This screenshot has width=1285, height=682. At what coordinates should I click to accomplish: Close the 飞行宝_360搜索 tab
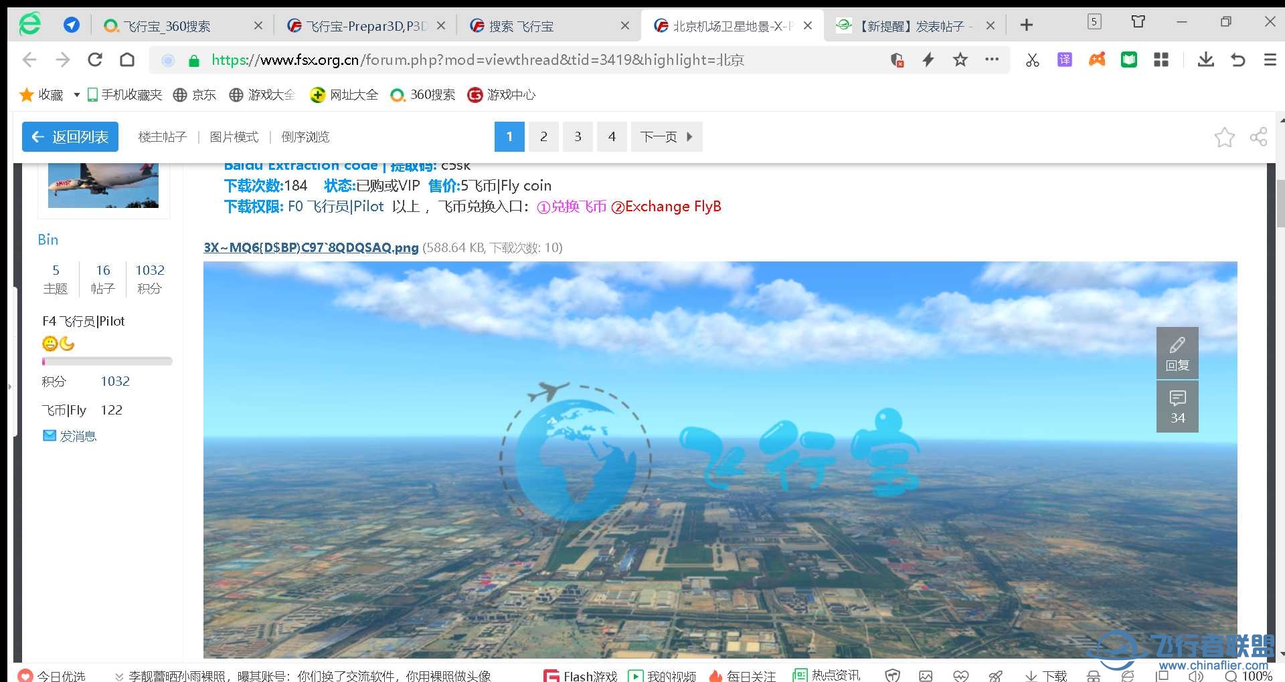258,25
